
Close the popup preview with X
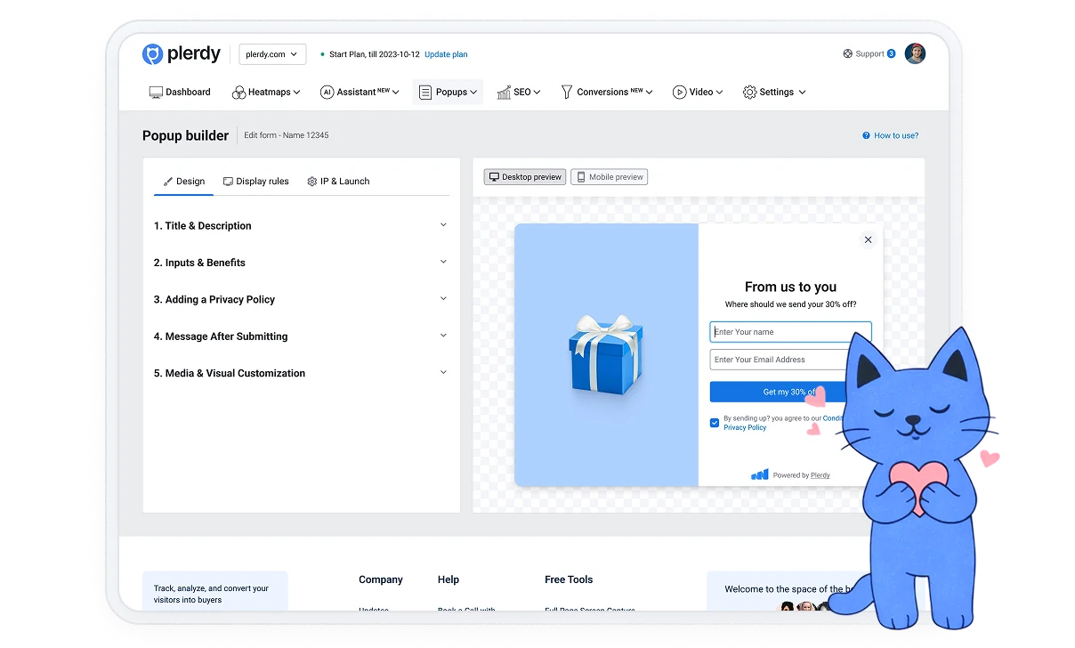[868, 239]
